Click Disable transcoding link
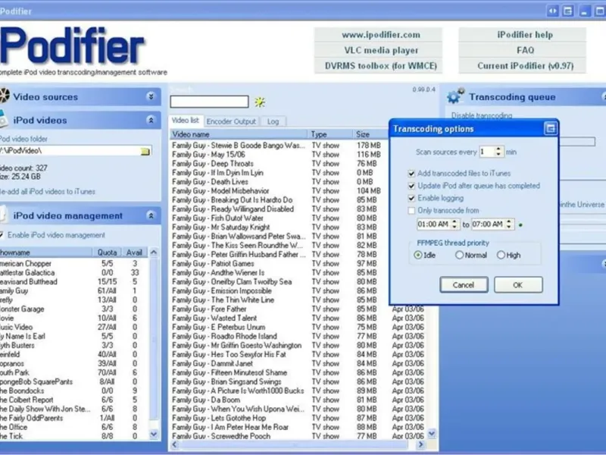Image resolution: width=606 pixels, height=455 pixels. (482, 115)
